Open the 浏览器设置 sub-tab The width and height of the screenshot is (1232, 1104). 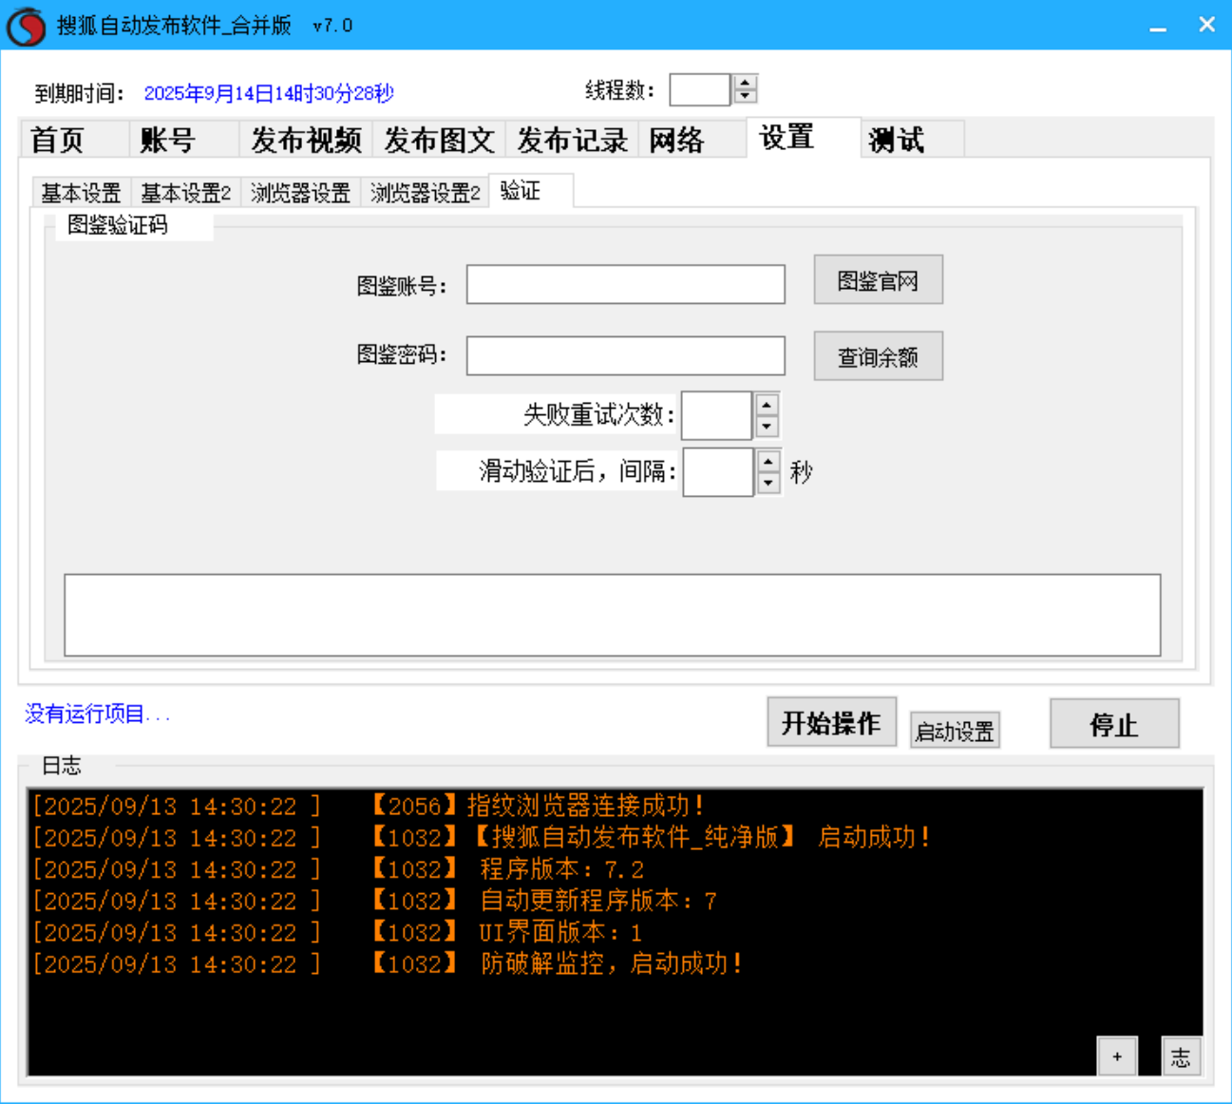pos(301,192)
